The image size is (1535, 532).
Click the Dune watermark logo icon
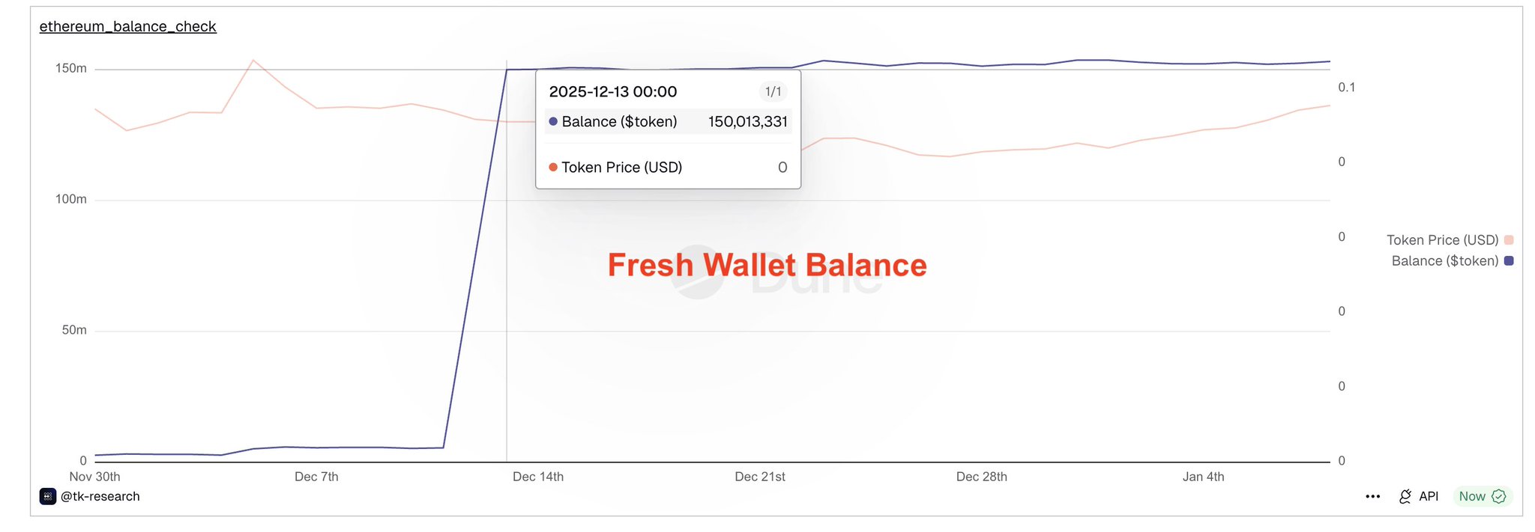coord(698,272)
